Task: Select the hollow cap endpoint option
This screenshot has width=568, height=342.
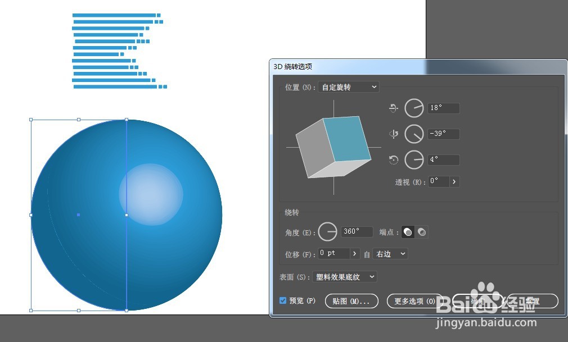Action: coord(422,232)
